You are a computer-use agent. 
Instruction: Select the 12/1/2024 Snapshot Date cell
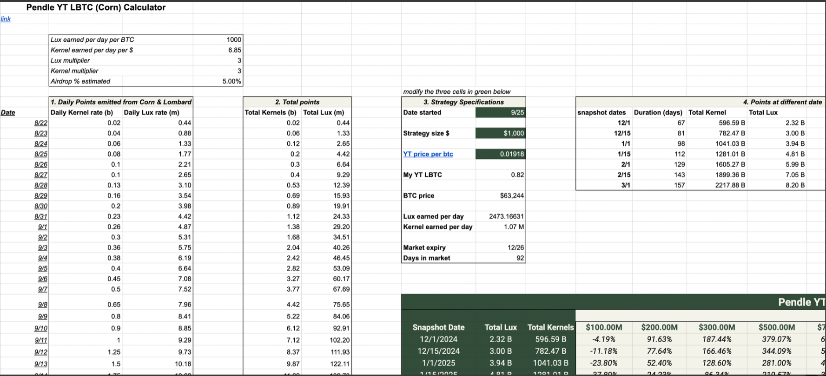(438, 339)
